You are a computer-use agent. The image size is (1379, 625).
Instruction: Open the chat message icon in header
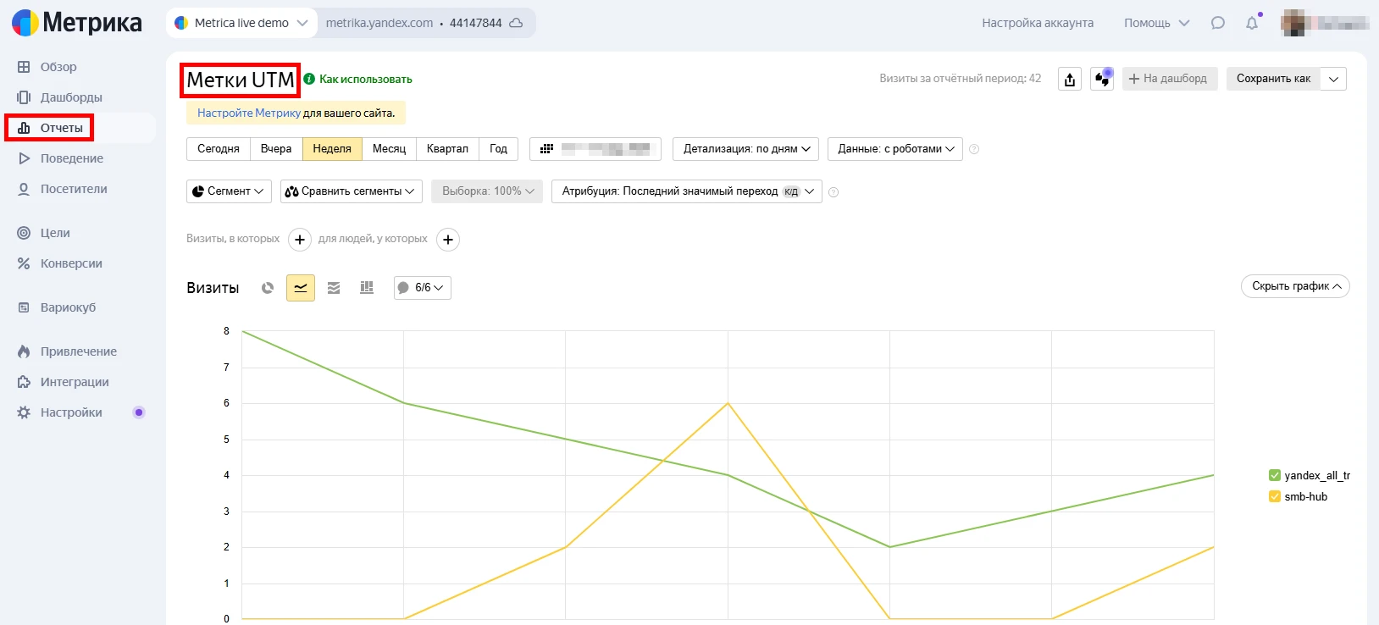click(1218, 23)
